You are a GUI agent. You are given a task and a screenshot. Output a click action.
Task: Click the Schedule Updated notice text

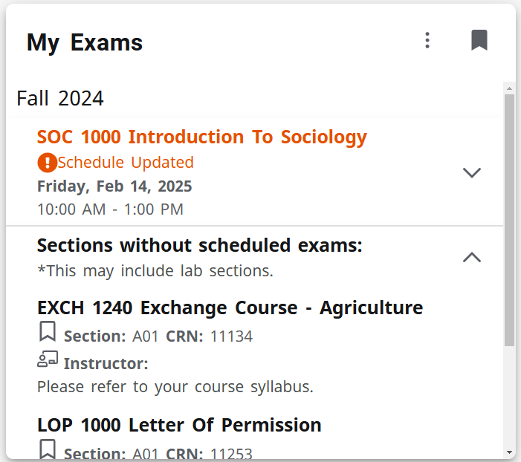126,163
